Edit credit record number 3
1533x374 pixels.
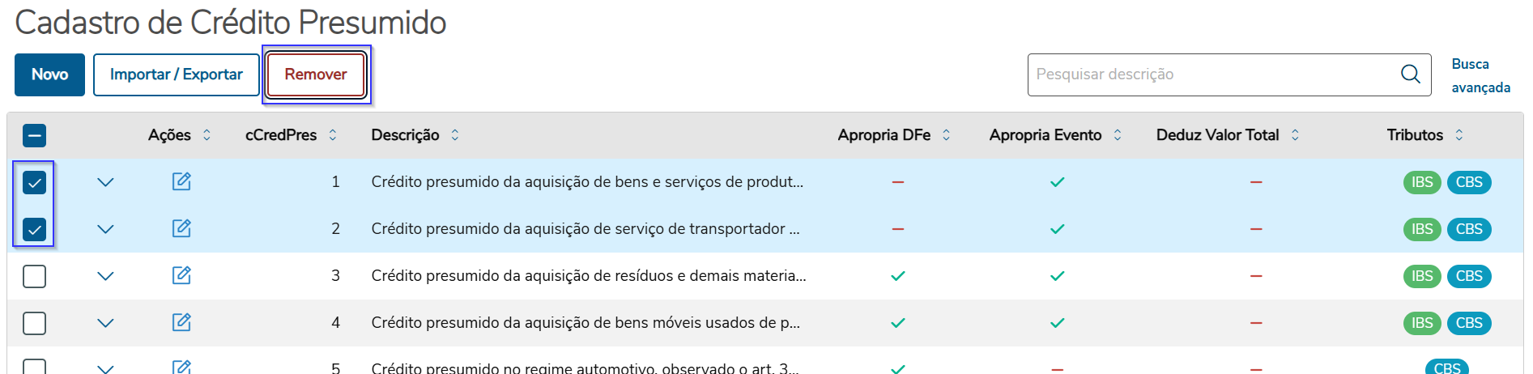coord(181,275)
